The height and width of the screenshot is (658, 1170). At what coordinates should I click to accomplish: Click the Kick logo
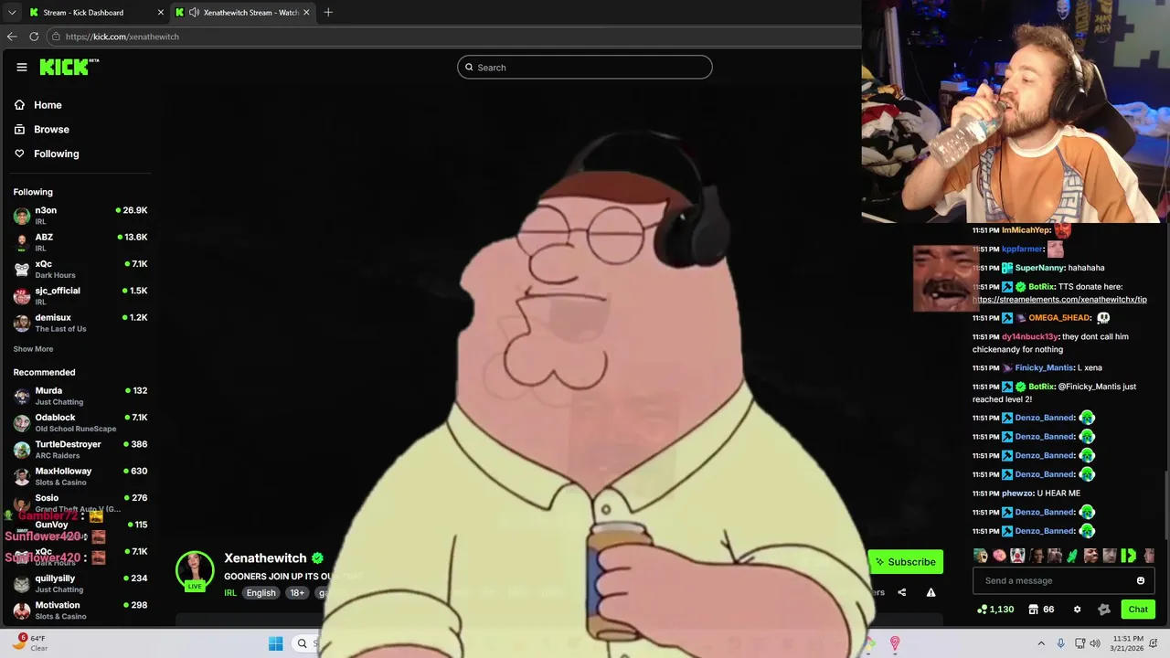(69, 67)
